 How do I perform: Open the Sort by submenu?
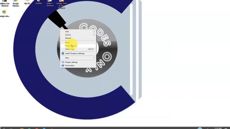(78, 35)
